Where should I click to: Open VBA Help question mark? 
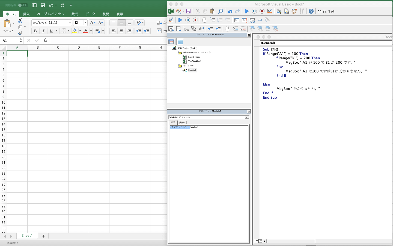point(311,11)
